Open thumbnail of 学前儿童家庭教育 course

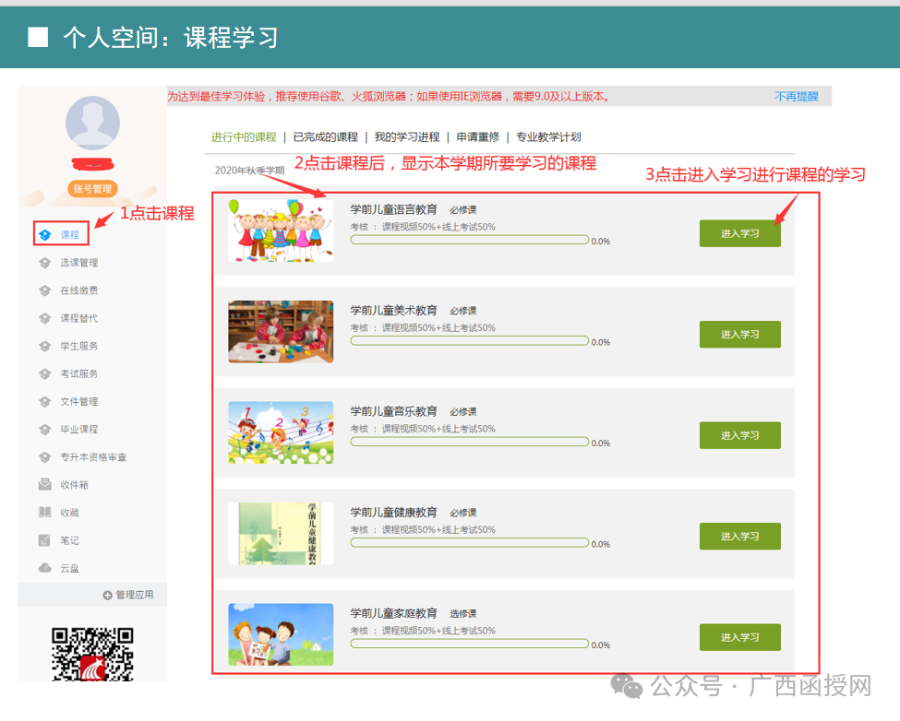pos(281,634)
